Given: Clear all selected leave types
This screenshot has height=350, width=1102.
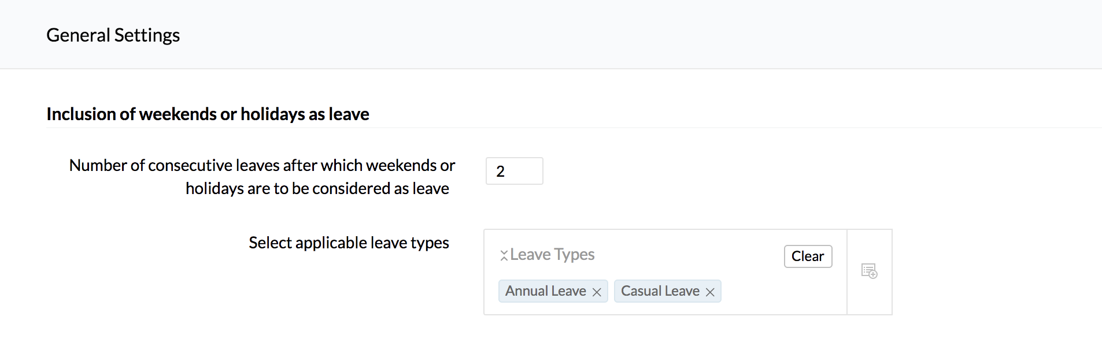Looking at the screenshot, I should (808, 256).
